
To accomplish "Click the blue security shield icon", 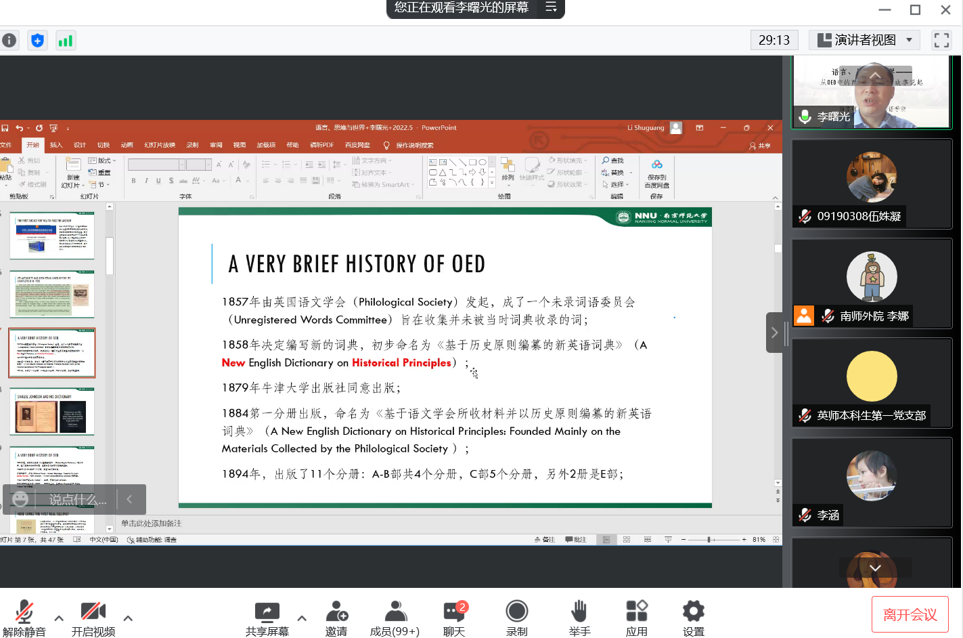I will coord(37,41).
